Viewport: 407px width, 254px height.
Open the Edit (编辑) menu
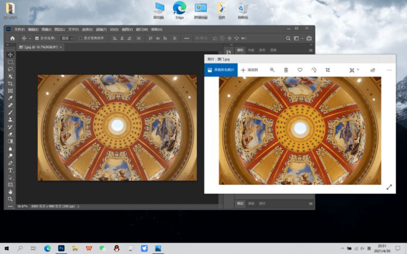point(33,29)
